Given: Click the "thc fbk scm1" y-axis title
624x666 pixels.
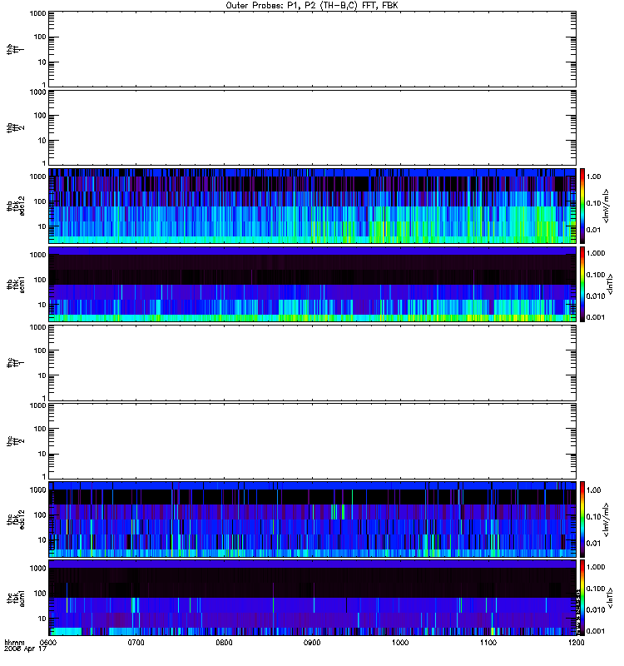Looking at the screenshot, I should tap(16, 598).
